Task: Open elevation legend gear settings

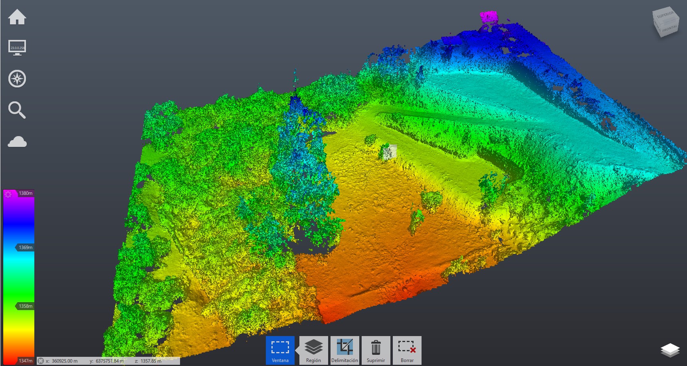Action: tap(8, 194)
